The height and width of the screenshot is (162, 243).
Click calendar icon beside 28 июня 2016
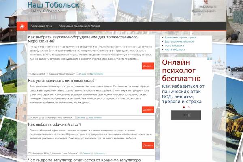click(29, 74)
